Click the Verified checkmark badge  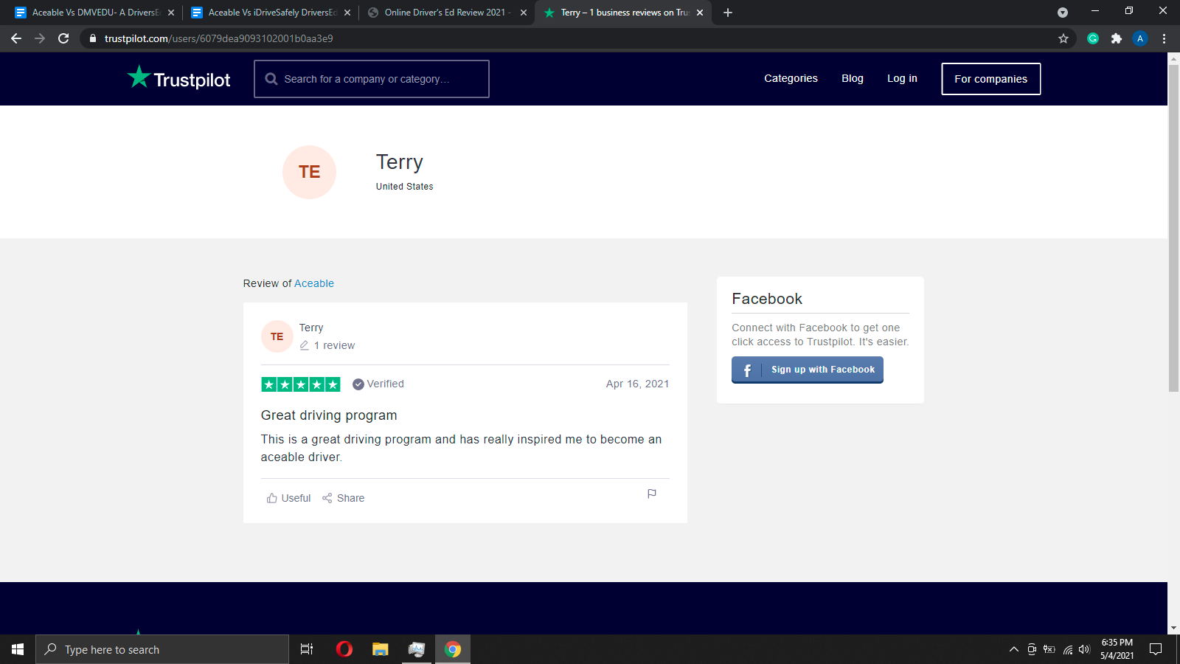(x=358, y=384)
